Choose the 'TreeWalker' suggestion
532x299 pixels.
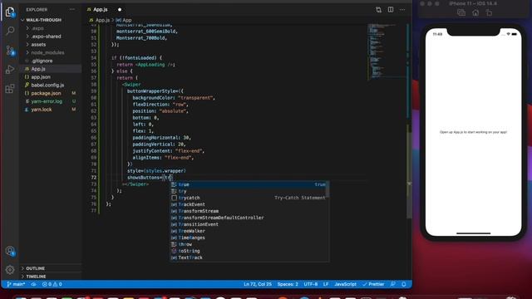point(249,231)
